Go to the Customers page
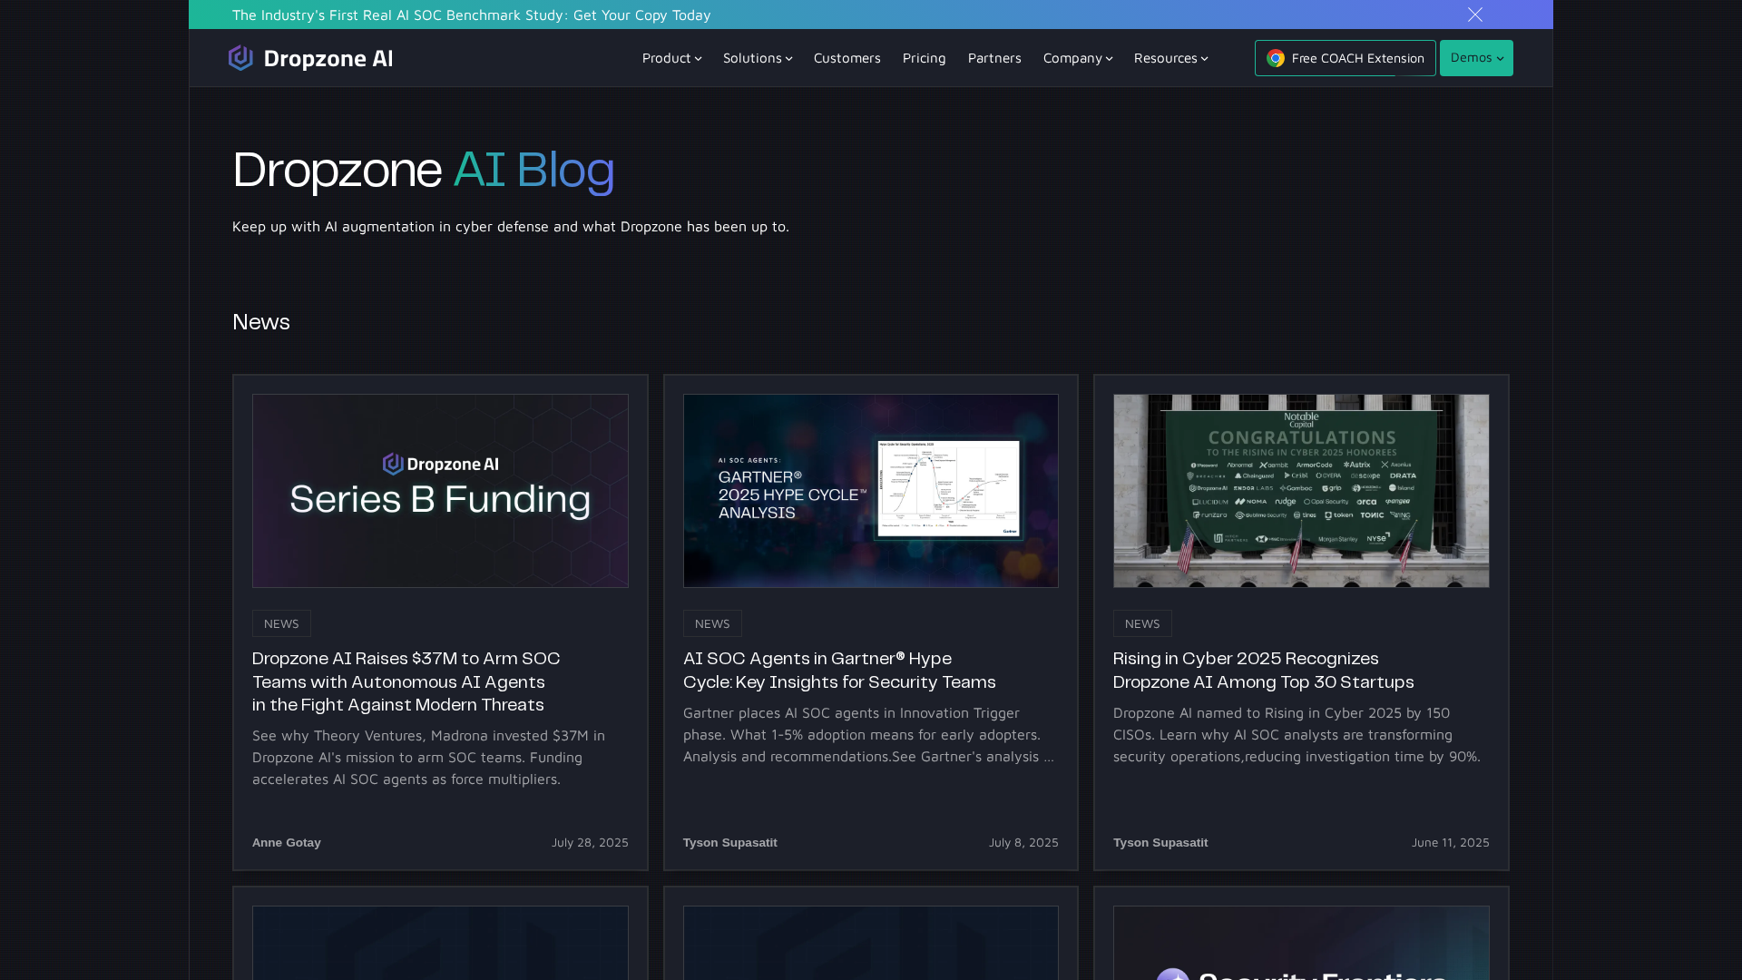1742x980 pixels. (847, 58)
